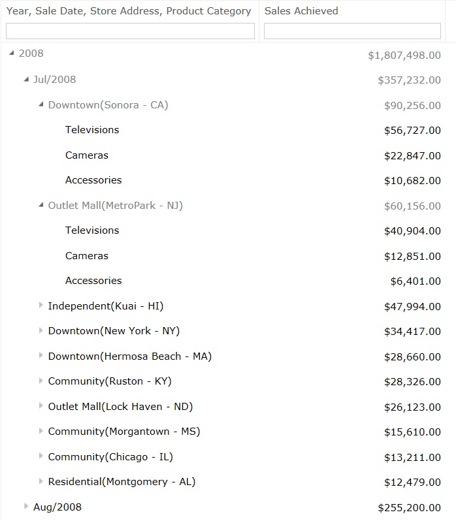Expand Downtown(Hermosa Beach - MA) row
Screen dimensions: 458x521
pos(41,356)
